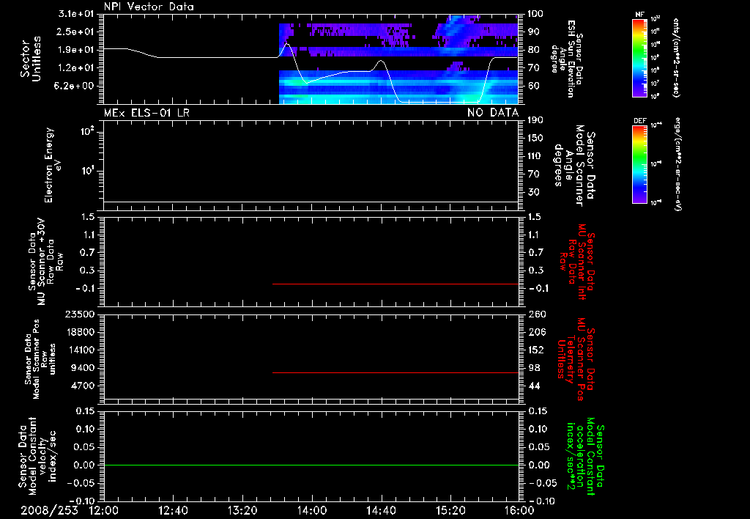Click the DEF energy flux color bar
This screenshot has height=519, width=750.
639,164
